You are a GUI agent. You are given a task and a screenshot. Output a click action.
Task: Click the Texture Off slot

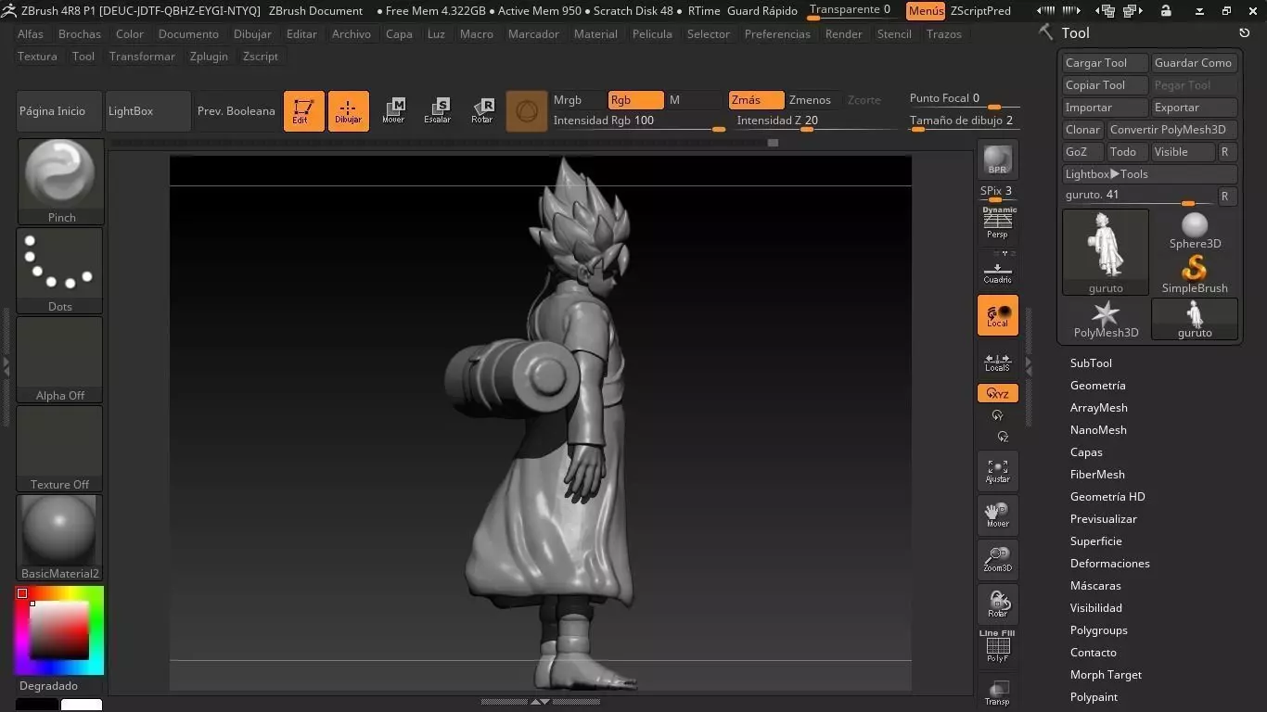coord(60,449)
